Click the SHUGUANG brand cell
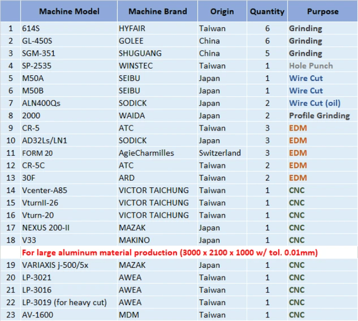Viewport: 358px width, 321px height. pyautogui.click(x=158, y=53)
